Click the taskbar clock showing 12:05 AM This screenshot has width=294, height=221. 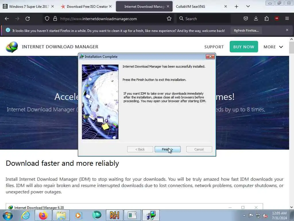point(279,216)
